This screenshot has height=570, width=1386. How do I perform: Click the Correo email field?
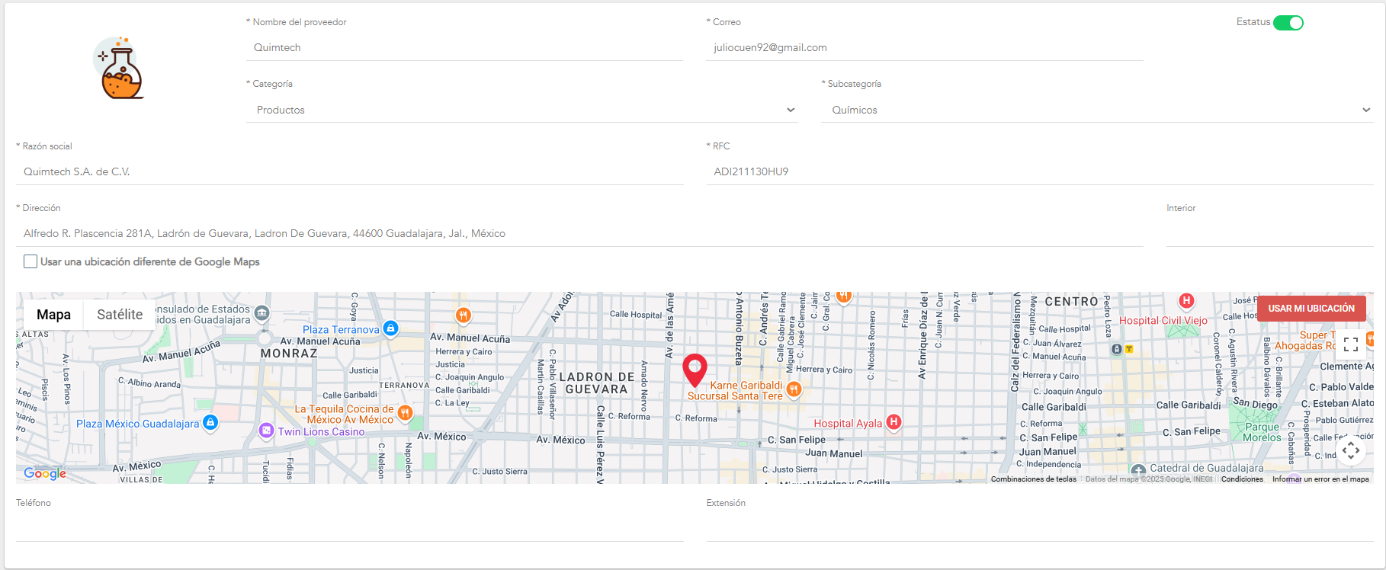[x=924, y=48]
